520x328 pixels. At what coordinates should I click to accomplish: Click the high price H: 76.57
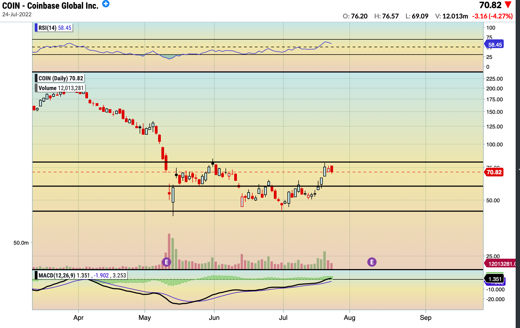386,16
